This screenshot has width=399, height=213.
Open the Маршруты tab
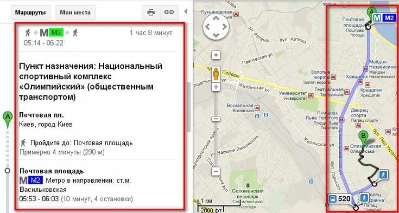[30, 12]
